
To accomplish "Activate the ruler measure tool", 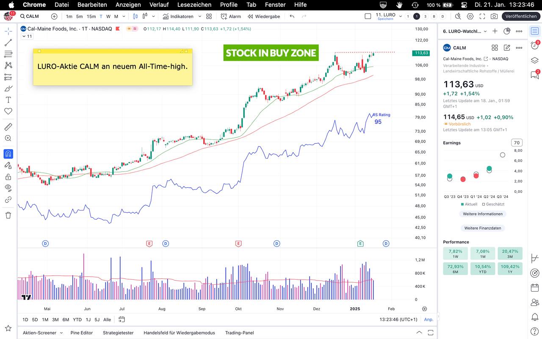I will (8, 127).
